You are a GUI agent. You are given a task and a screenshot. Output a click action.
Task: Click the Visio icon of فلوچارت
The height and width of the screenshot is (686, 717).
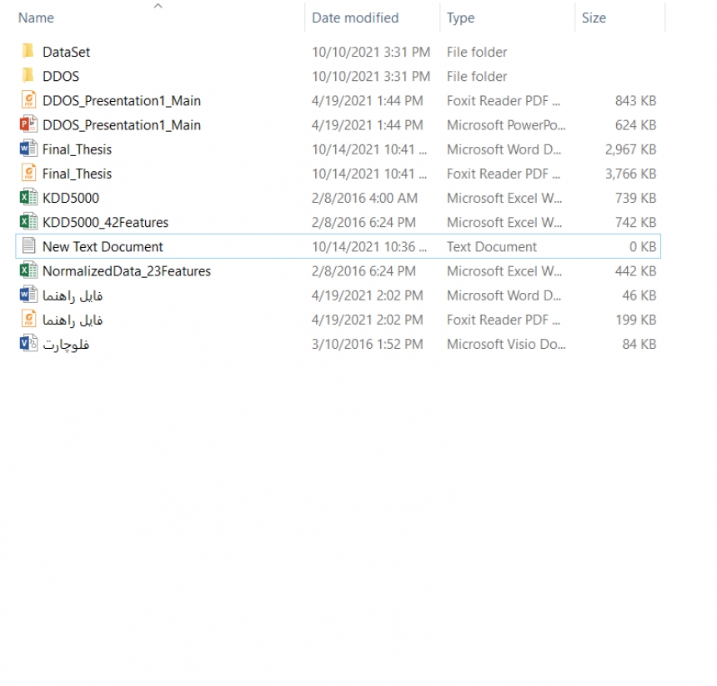[28, 343]
